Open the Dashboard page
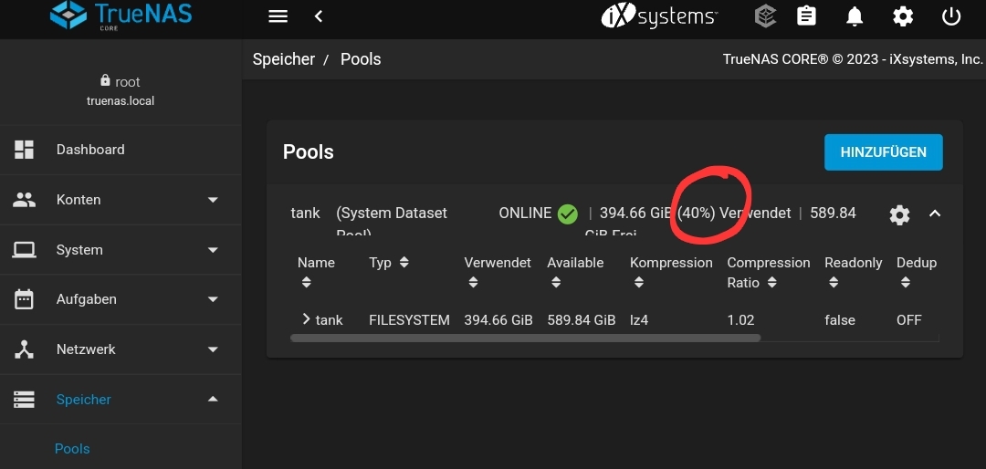Screen dimensions: 986x469 click(90, 150)
